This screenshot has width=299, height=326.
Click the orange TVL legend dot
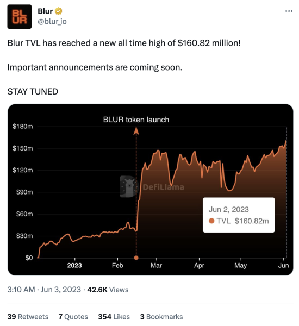(211, 221)
